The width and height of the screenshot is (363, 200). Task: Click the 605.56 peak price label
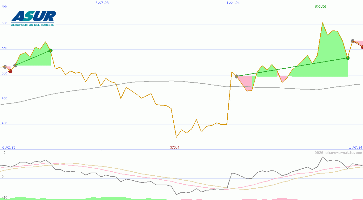pos(320,6)
